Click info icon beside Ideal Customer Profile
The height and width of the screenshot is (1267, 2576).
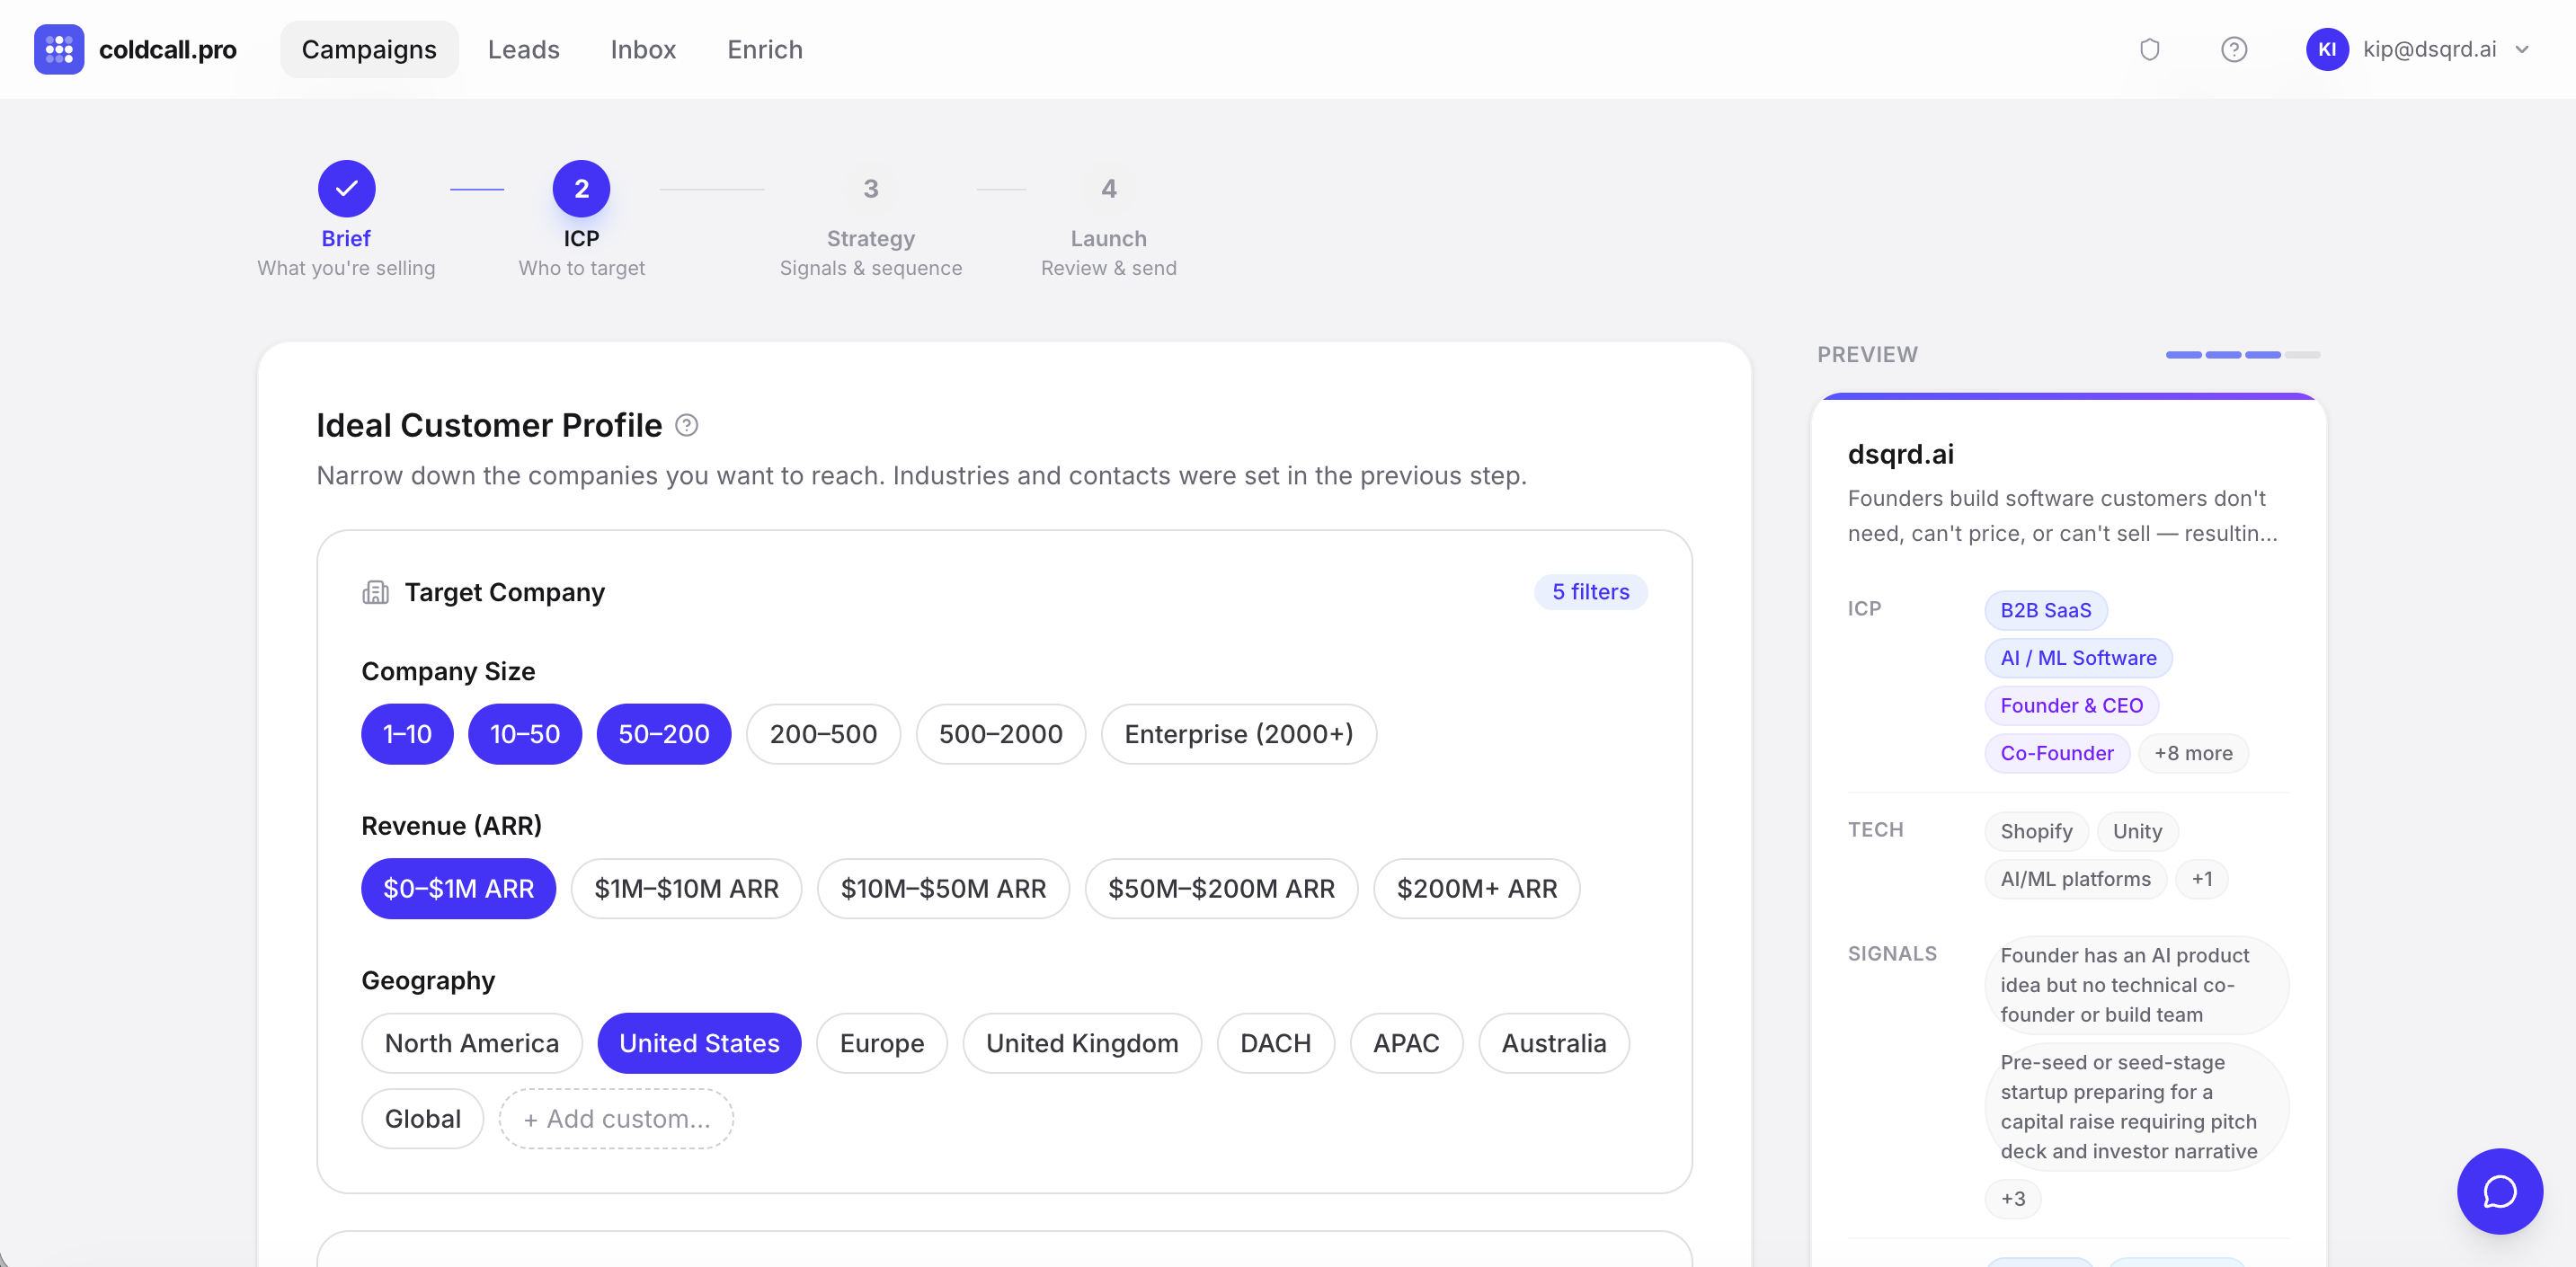point(686,426)
